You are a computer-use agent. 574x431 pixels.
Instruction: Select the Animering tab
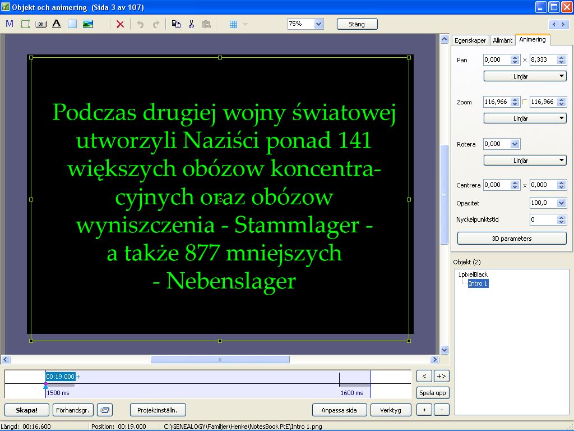click(x=533, y=40)
